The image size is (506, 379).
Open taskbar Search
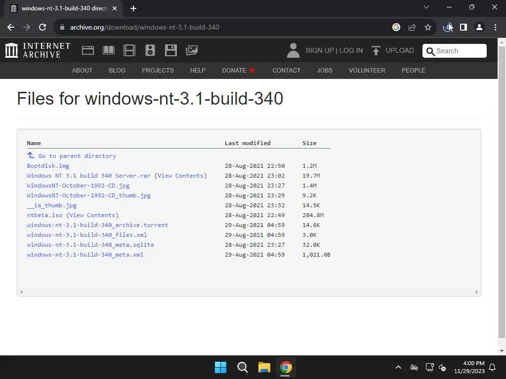click(x=242, y=367)
